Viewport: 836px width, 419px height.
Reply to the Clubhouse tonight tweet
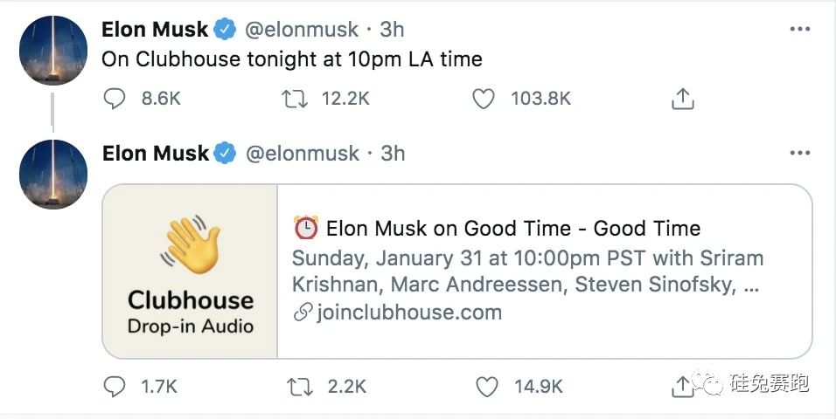(x=115, y=100)
